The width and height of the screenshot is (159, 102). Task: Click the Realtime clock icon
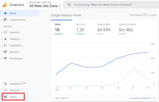(5, 32)
